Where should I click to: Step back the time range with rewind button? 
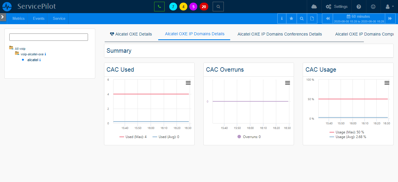[327, 19]
